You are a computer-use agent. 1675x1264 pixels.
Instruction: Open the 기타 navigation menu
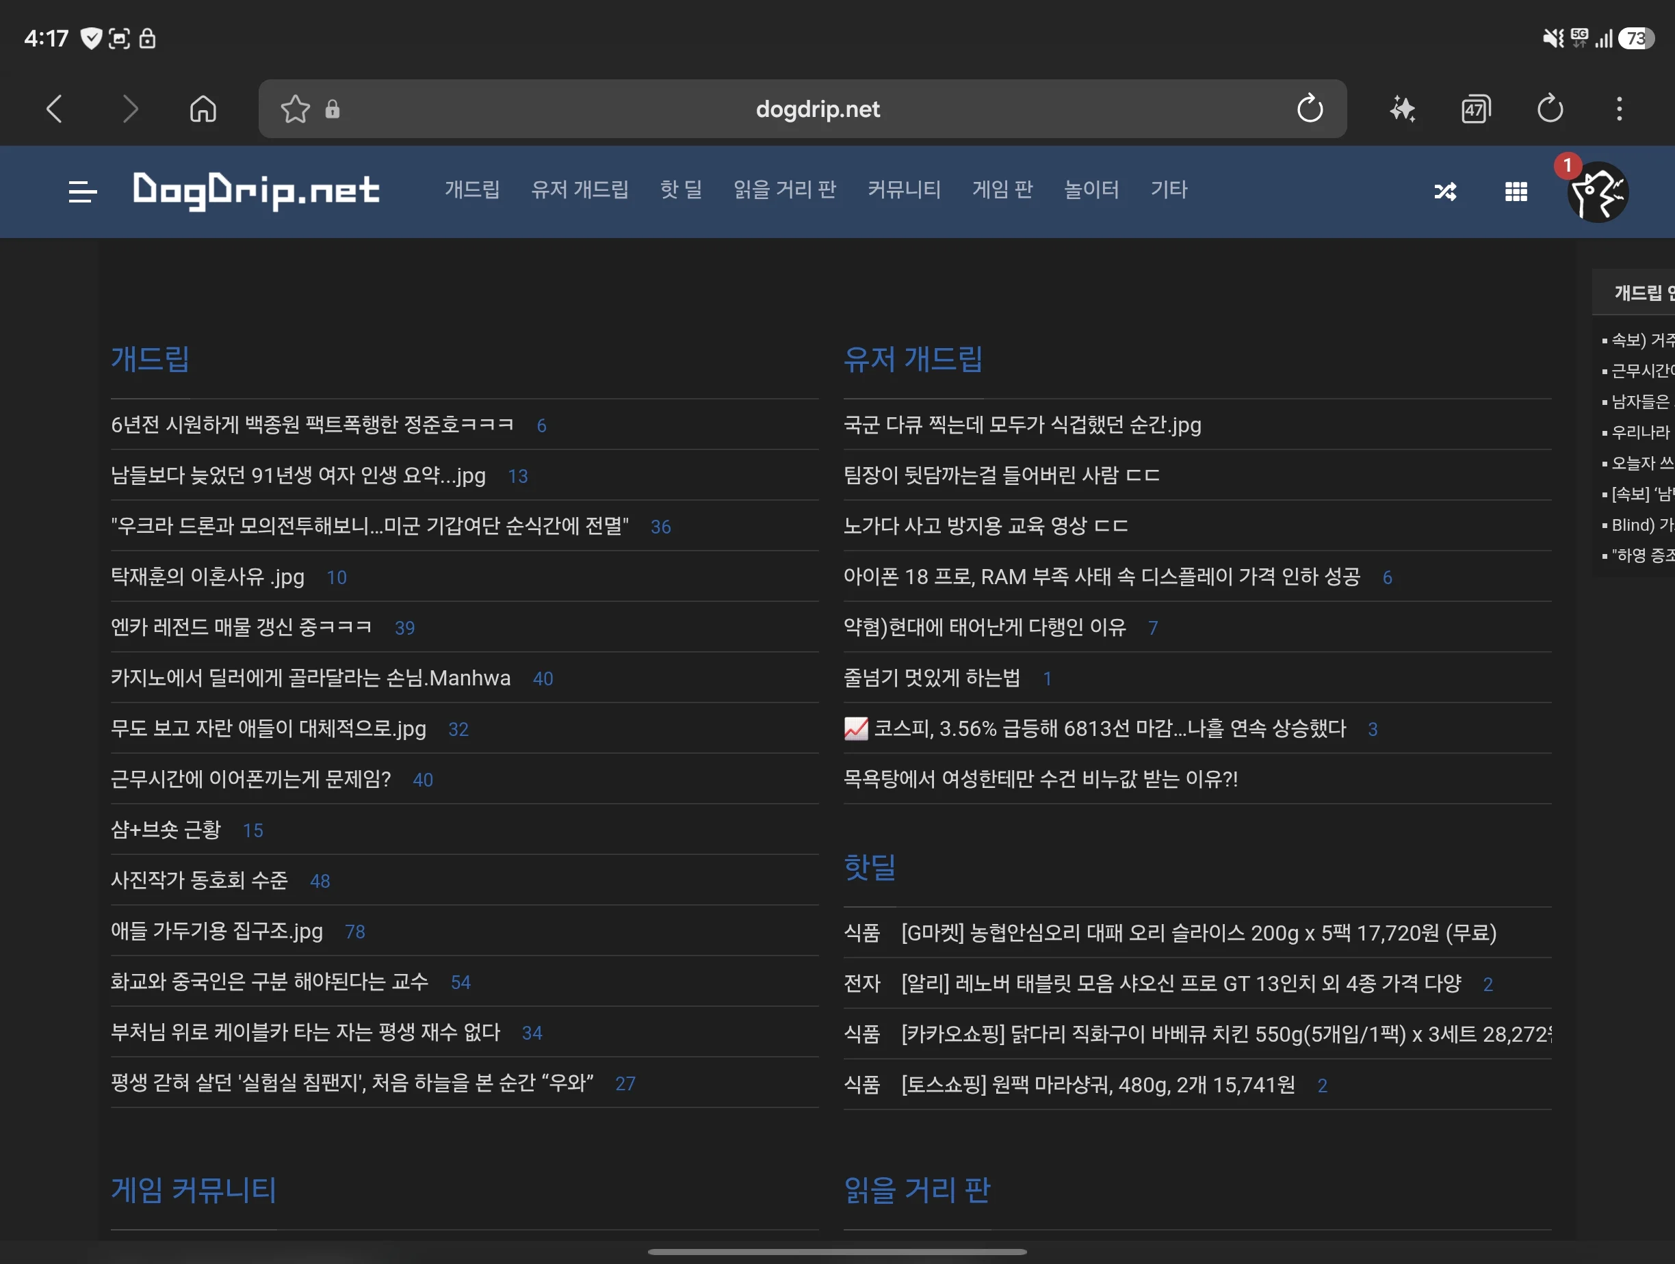point(1169,189)
